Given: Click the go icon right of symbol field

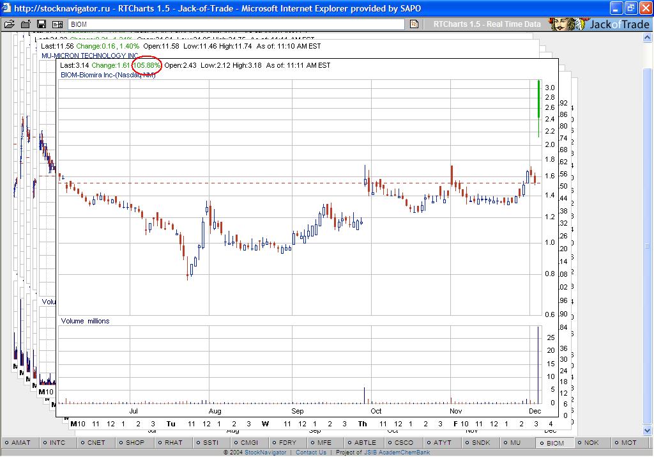Looking at the screenshot, I should click(414, 24).
